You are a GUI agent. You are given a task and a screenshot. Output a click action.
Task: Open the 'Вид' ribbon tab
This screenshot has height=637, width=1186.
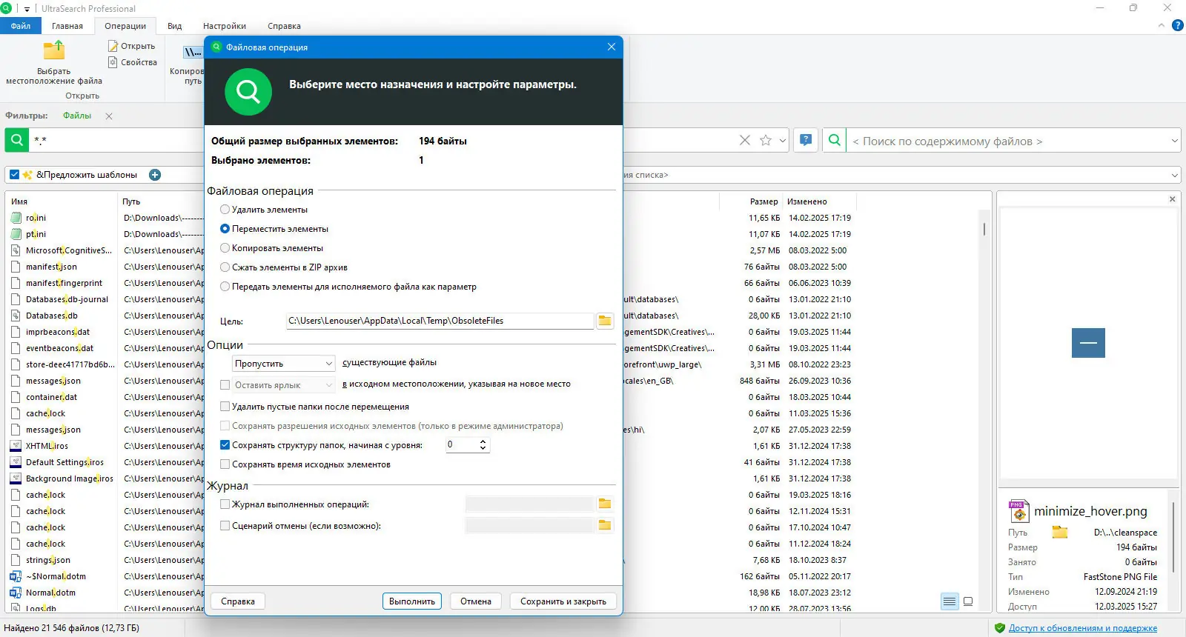pyautogui.click(x=175, y=26)
